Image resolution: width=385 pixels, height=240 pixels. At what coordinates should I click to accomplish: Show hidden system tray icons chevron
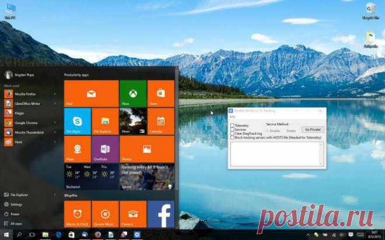(308, 235)
